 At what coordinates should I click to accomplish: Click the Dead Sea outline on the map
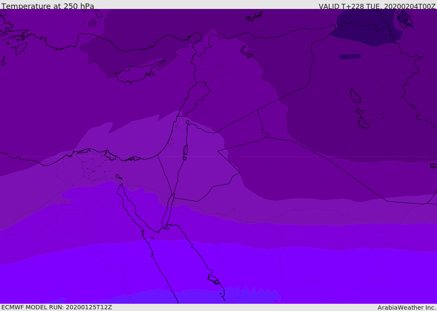point(185,151)
